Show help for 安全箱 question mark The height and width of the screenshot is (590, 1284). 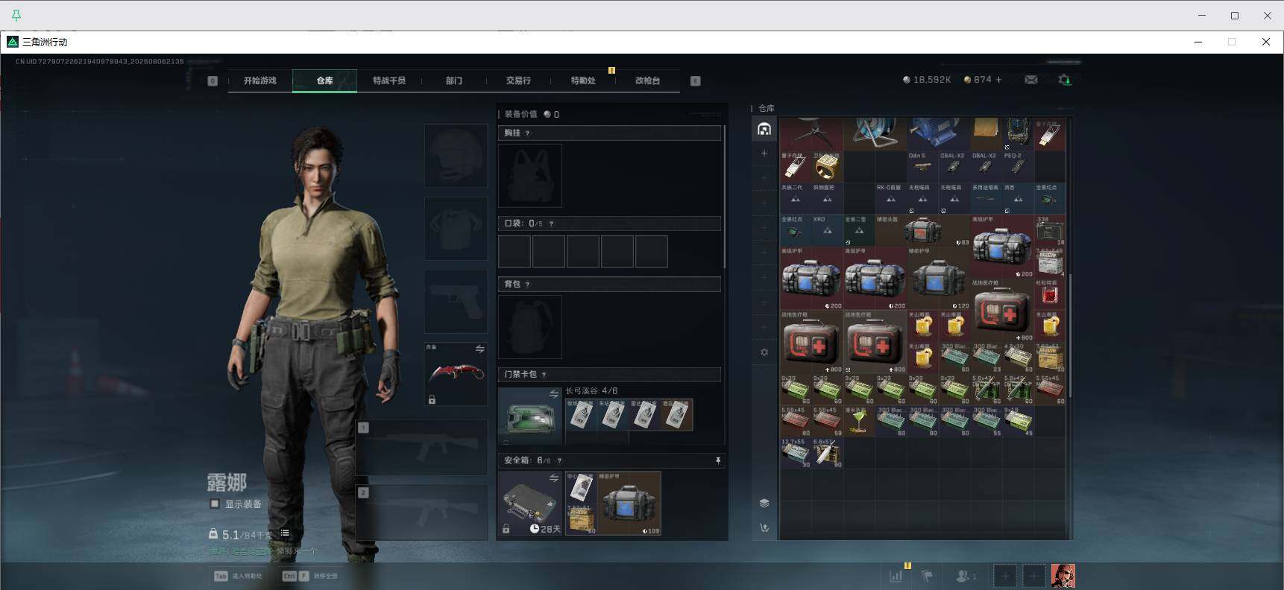pyautogui.click(x=559, y=461)
